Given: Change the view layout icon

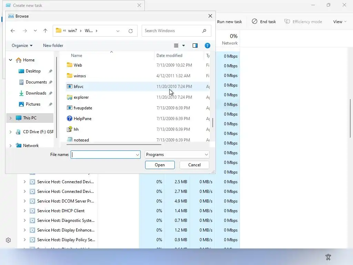Looking at the screenshot, I should tap(176, 46).
